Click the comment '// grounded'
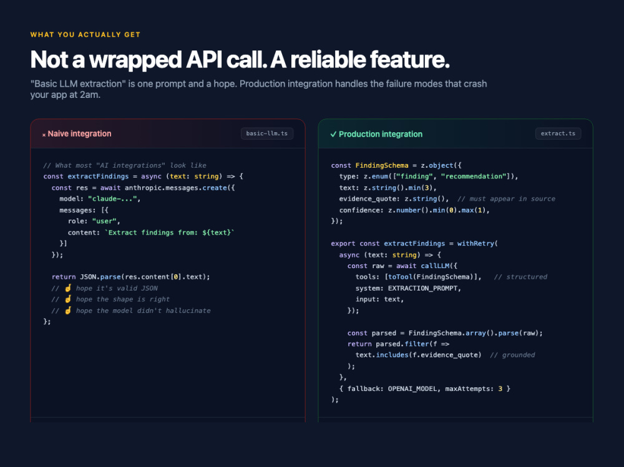 (x=512, y=355)
